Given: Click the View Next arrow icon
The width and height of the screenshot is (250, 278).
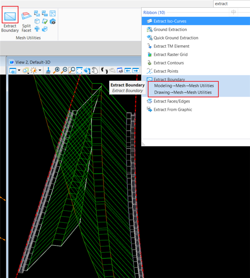Looking at the screenshot, I should pyautogui.click(x=136, y=71).
